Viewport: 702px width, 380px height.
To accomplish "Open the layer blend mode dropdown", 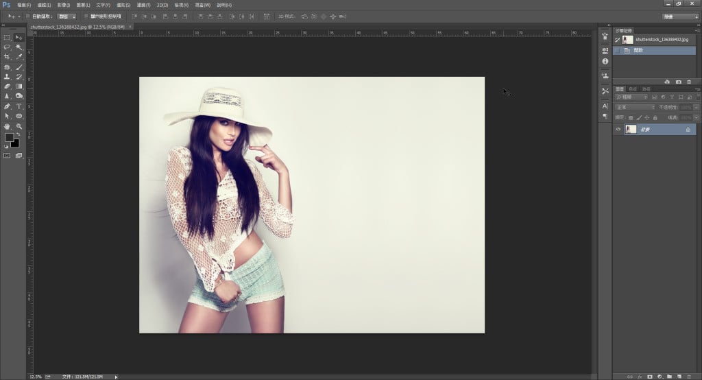I will [x=636, y=108].
